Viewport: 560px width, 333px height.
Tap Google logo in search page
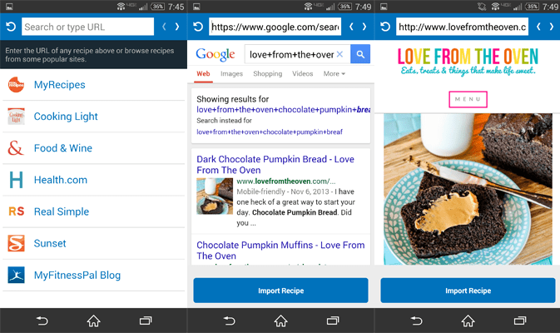point(216,55)
